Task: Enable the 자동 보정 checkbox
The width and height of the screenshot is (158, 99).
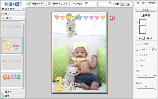Action: tap(137, 44)
